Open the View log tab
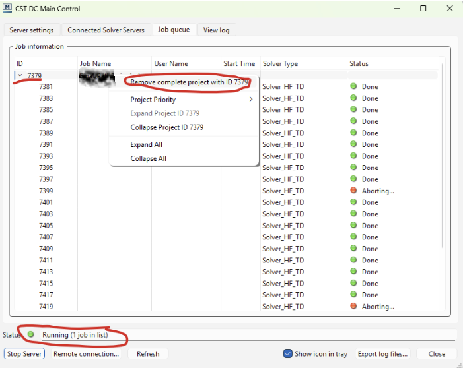This screenshot has width=463, height=368. pyautogui.click(x=216, y=30)
